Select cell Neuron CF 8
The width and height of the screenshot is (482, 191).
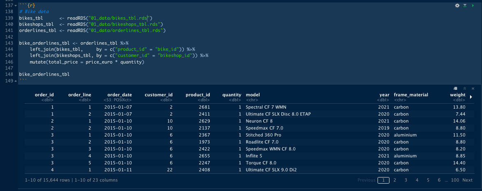(x=259, y=121)
